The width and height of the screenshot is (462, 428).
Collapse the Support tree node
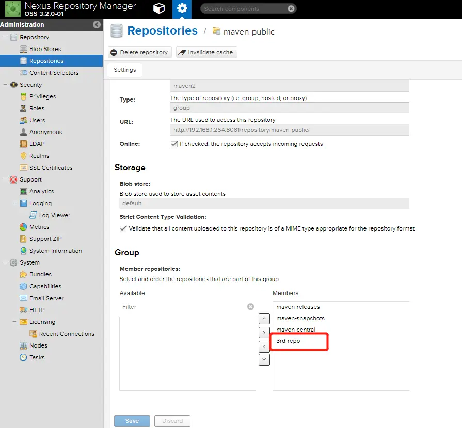tap(5, 179)
